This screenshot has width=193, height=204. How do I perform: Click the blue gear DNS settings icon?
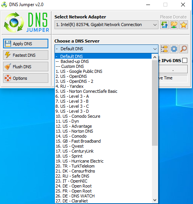click(x=174, y=49)
